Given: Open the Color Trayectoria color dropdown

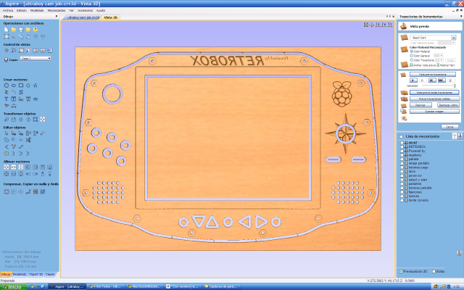Looking at the screenshot, I should (439, 60).
